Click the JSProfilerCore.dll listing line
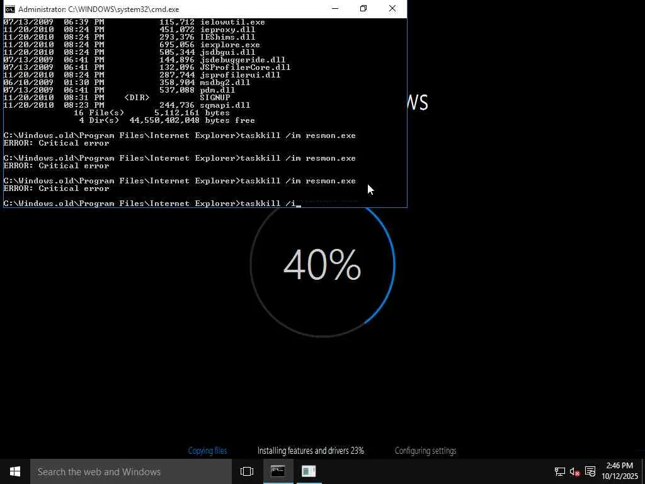645x484 pixels. [147, 67]
